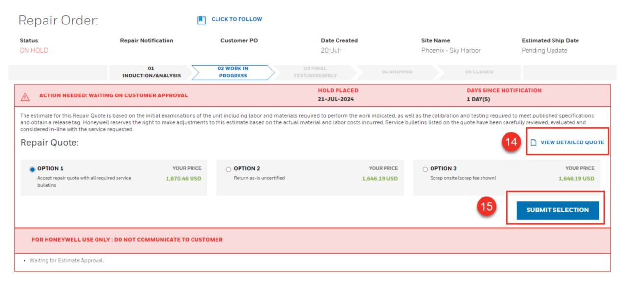The image size is (625, 282).
Task: Select the Option 2 radio button
Action: coord(229,169)
